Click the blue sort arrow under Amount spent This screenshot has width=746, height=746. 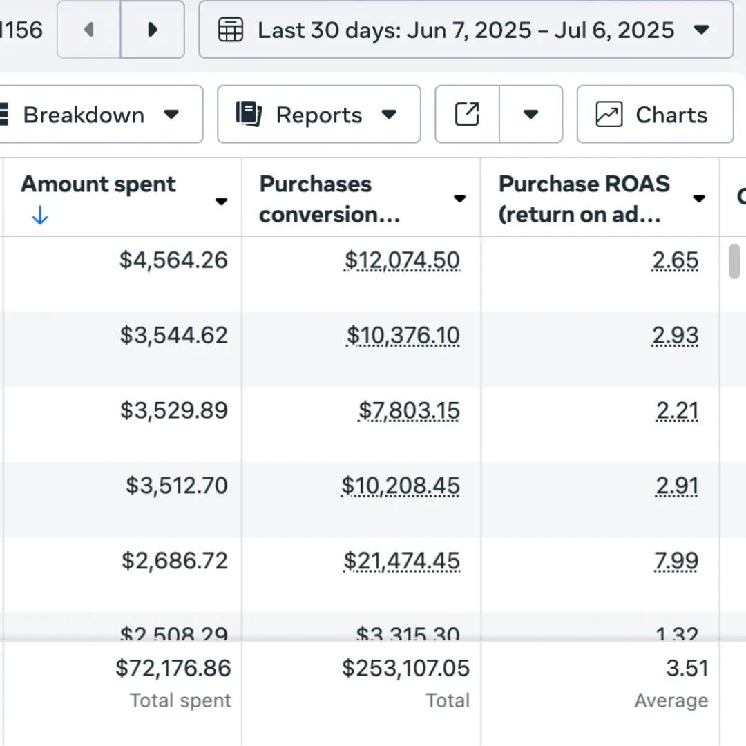(40, 216)
